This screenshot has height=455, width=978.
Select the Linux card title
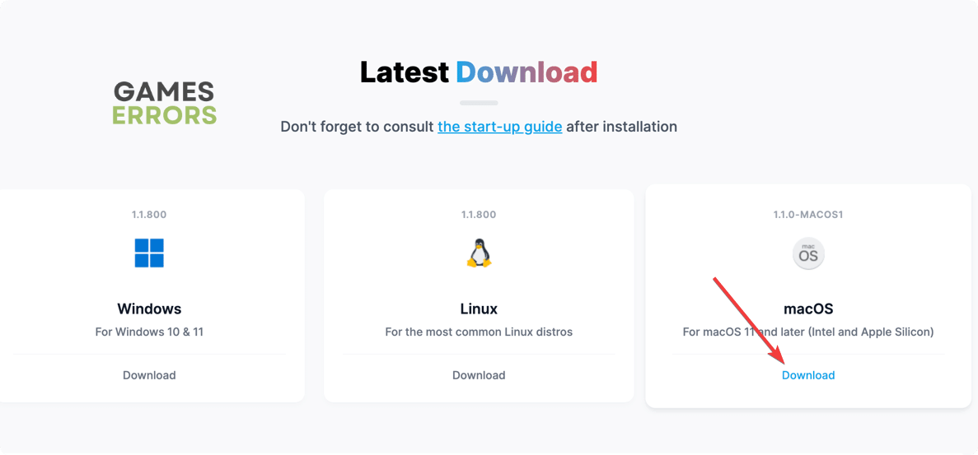point(479,309)
